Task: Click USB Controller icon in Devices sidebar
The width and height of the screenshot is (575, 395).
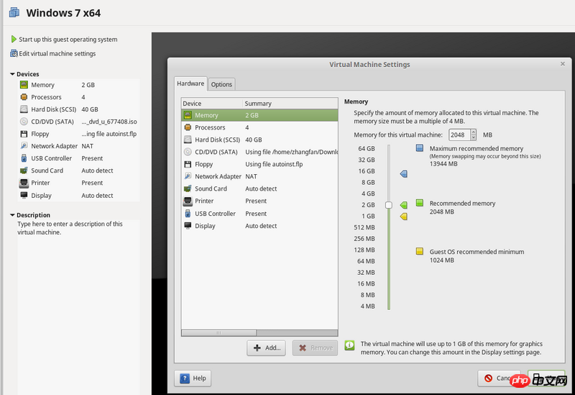Action: pyautogui.click(x=24, y=158)
